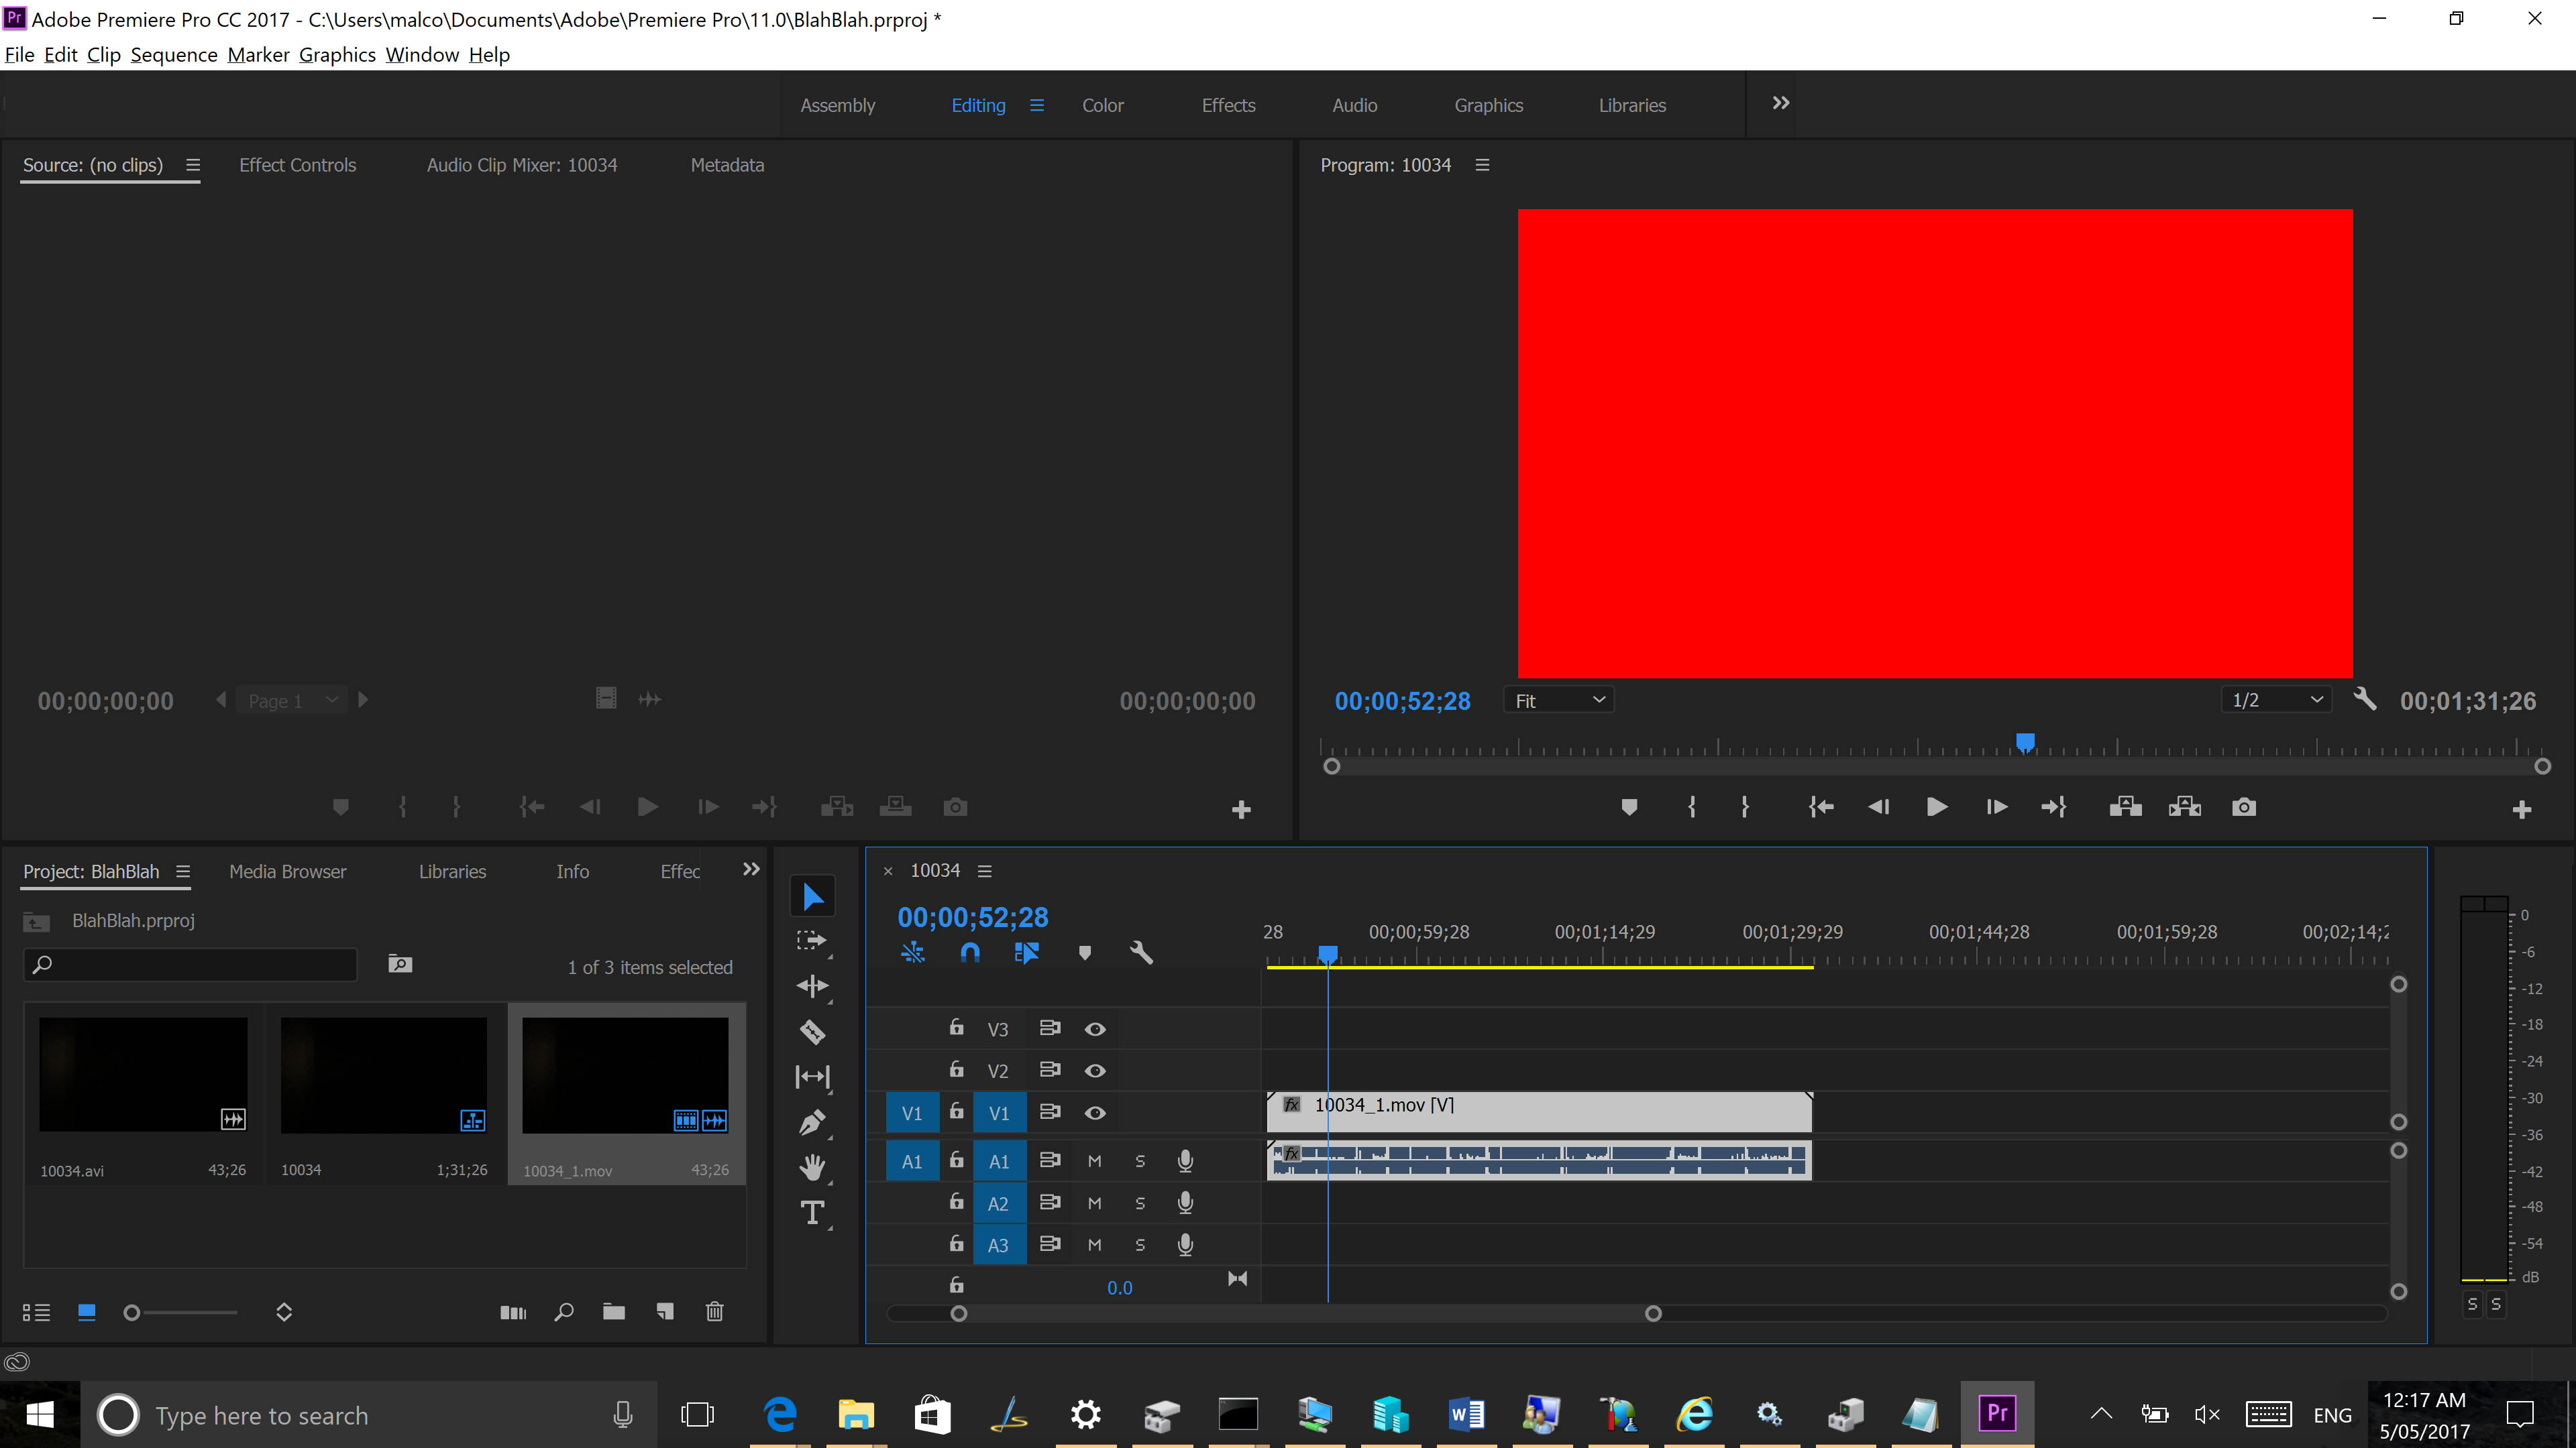Open the Fit zoom level dropdown
Image resolution: width=2576 pixels, height=1448 pixels.
[x=1557, y=699]
